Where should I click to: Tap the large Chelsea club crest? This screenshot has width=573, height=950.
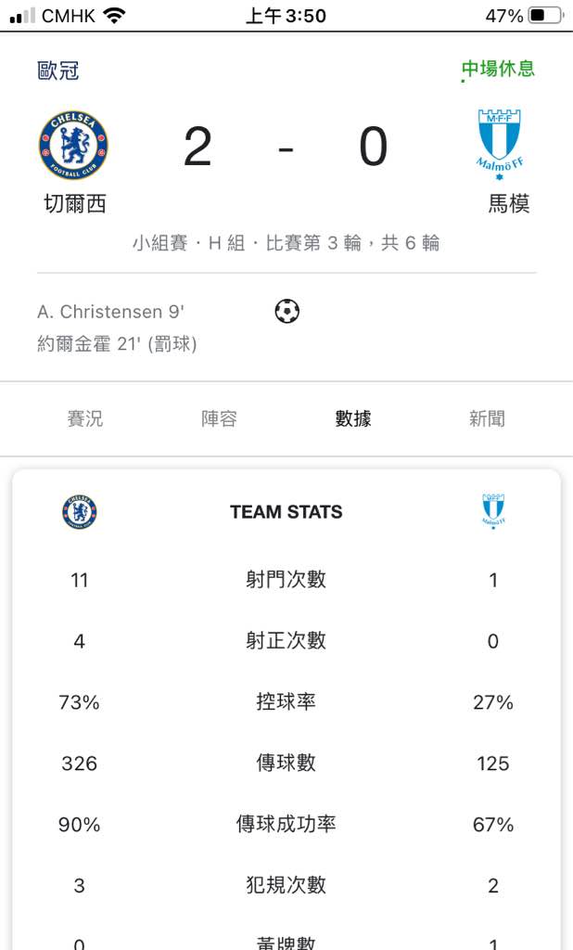coord(73,146)
